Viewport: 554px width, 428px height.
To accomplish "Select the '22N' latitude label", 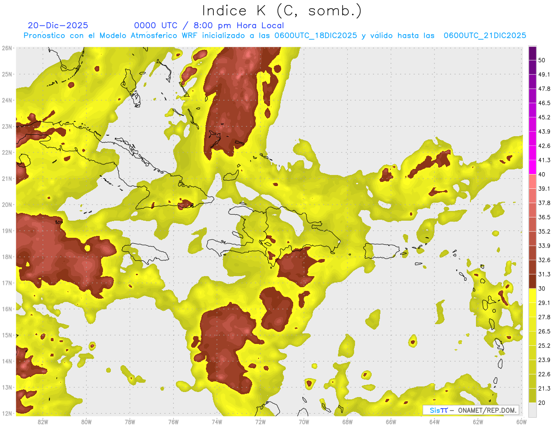I will tap(7, 152).
